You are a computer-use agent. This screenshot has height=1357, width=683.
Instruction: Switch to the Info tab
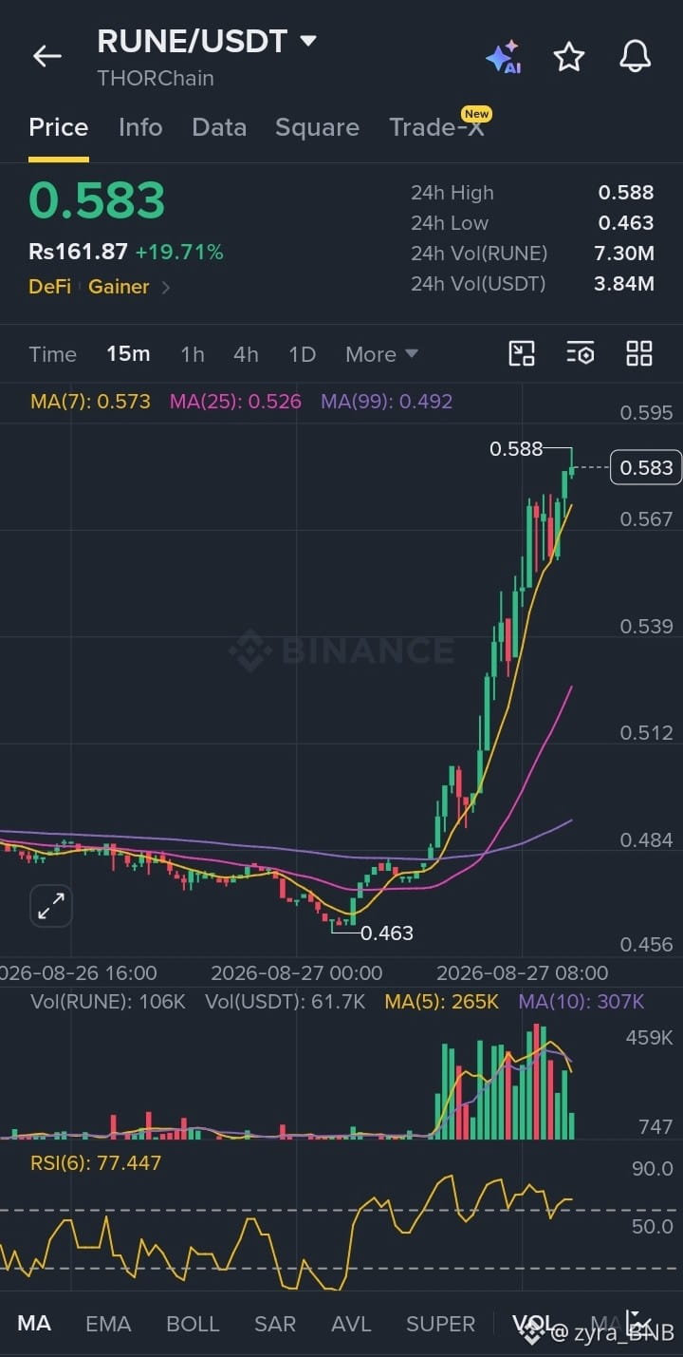click(x=140, y=127)
